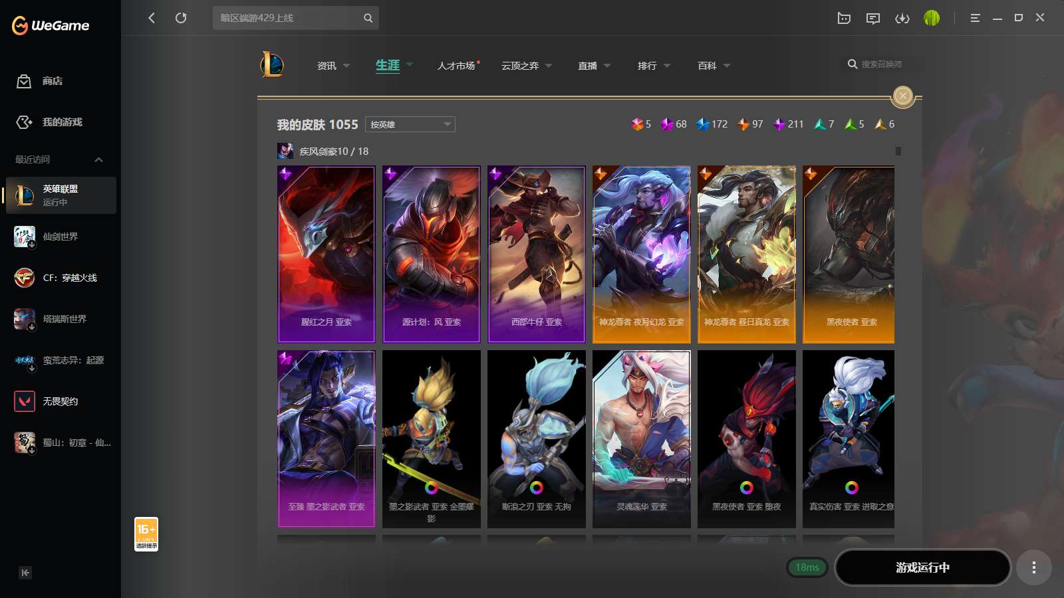Screen dimensions: 1064x598
Task: Click the purple epic gem count 211
Action: click(788, 124)
